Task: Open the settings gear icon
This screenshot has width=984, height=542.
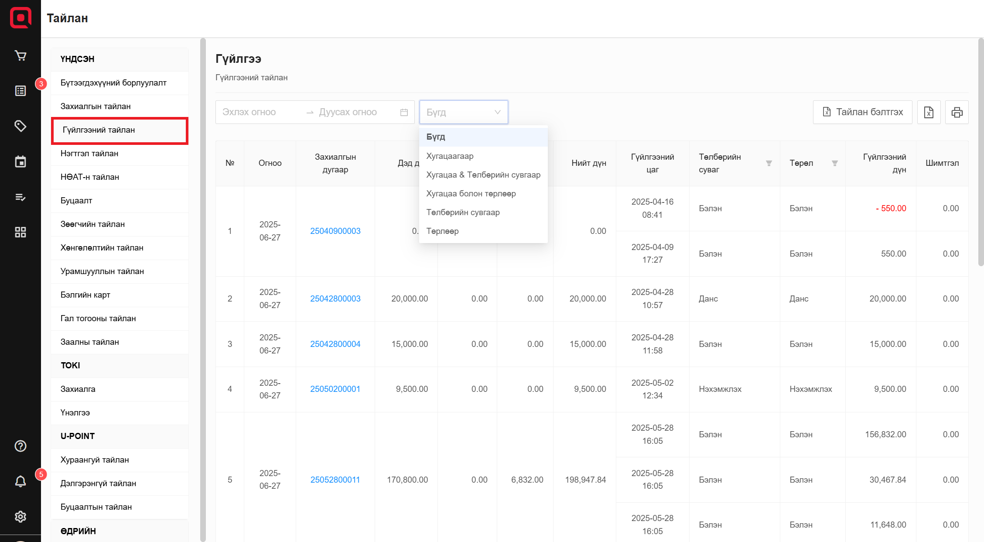Action: (x=20, y=517)
